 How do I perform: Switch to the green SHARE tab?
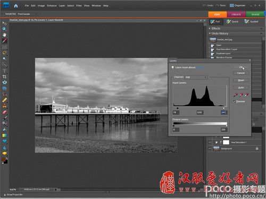[255, 14]
